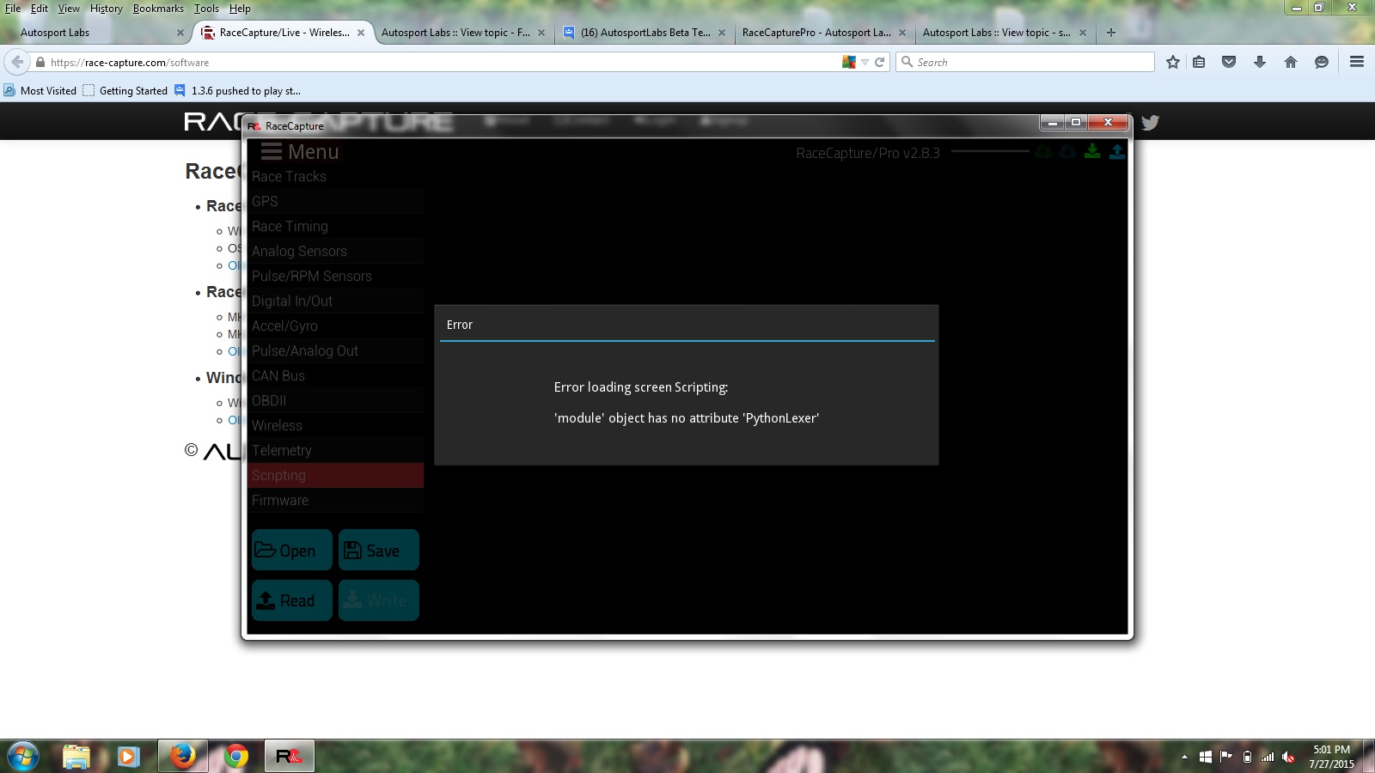Open the Windows Start button
This screenshot has width=1375, height=773.
[23, 757]
